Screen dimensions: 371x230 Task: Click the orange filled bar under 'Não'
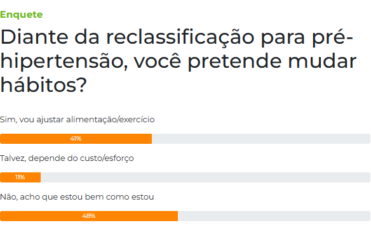[89, 216]
